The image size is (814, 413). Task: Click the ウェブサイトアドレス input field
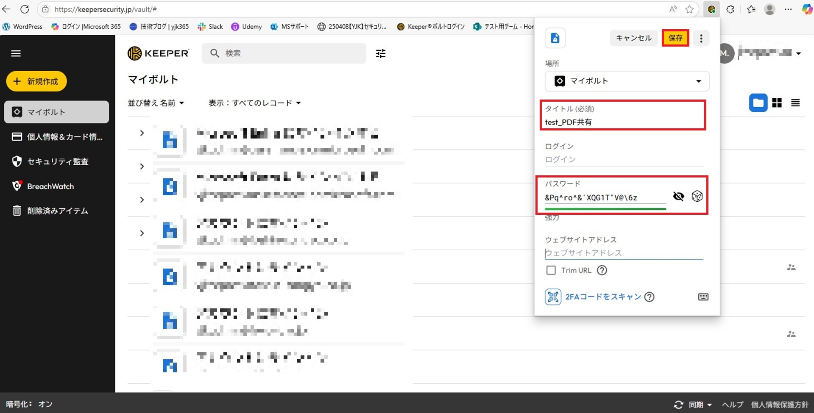click(x=623, y=253)
